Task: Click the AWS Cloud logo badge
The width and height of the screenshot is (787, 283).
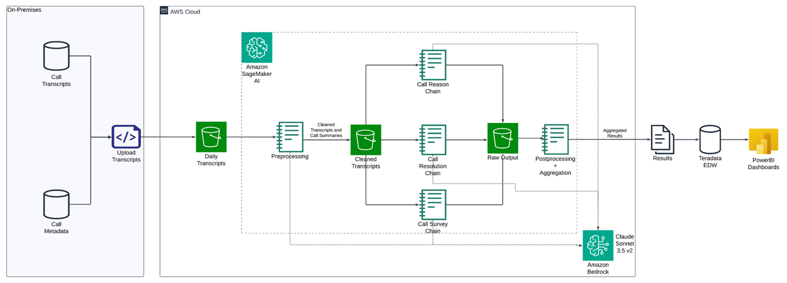Action: point(164,10)
